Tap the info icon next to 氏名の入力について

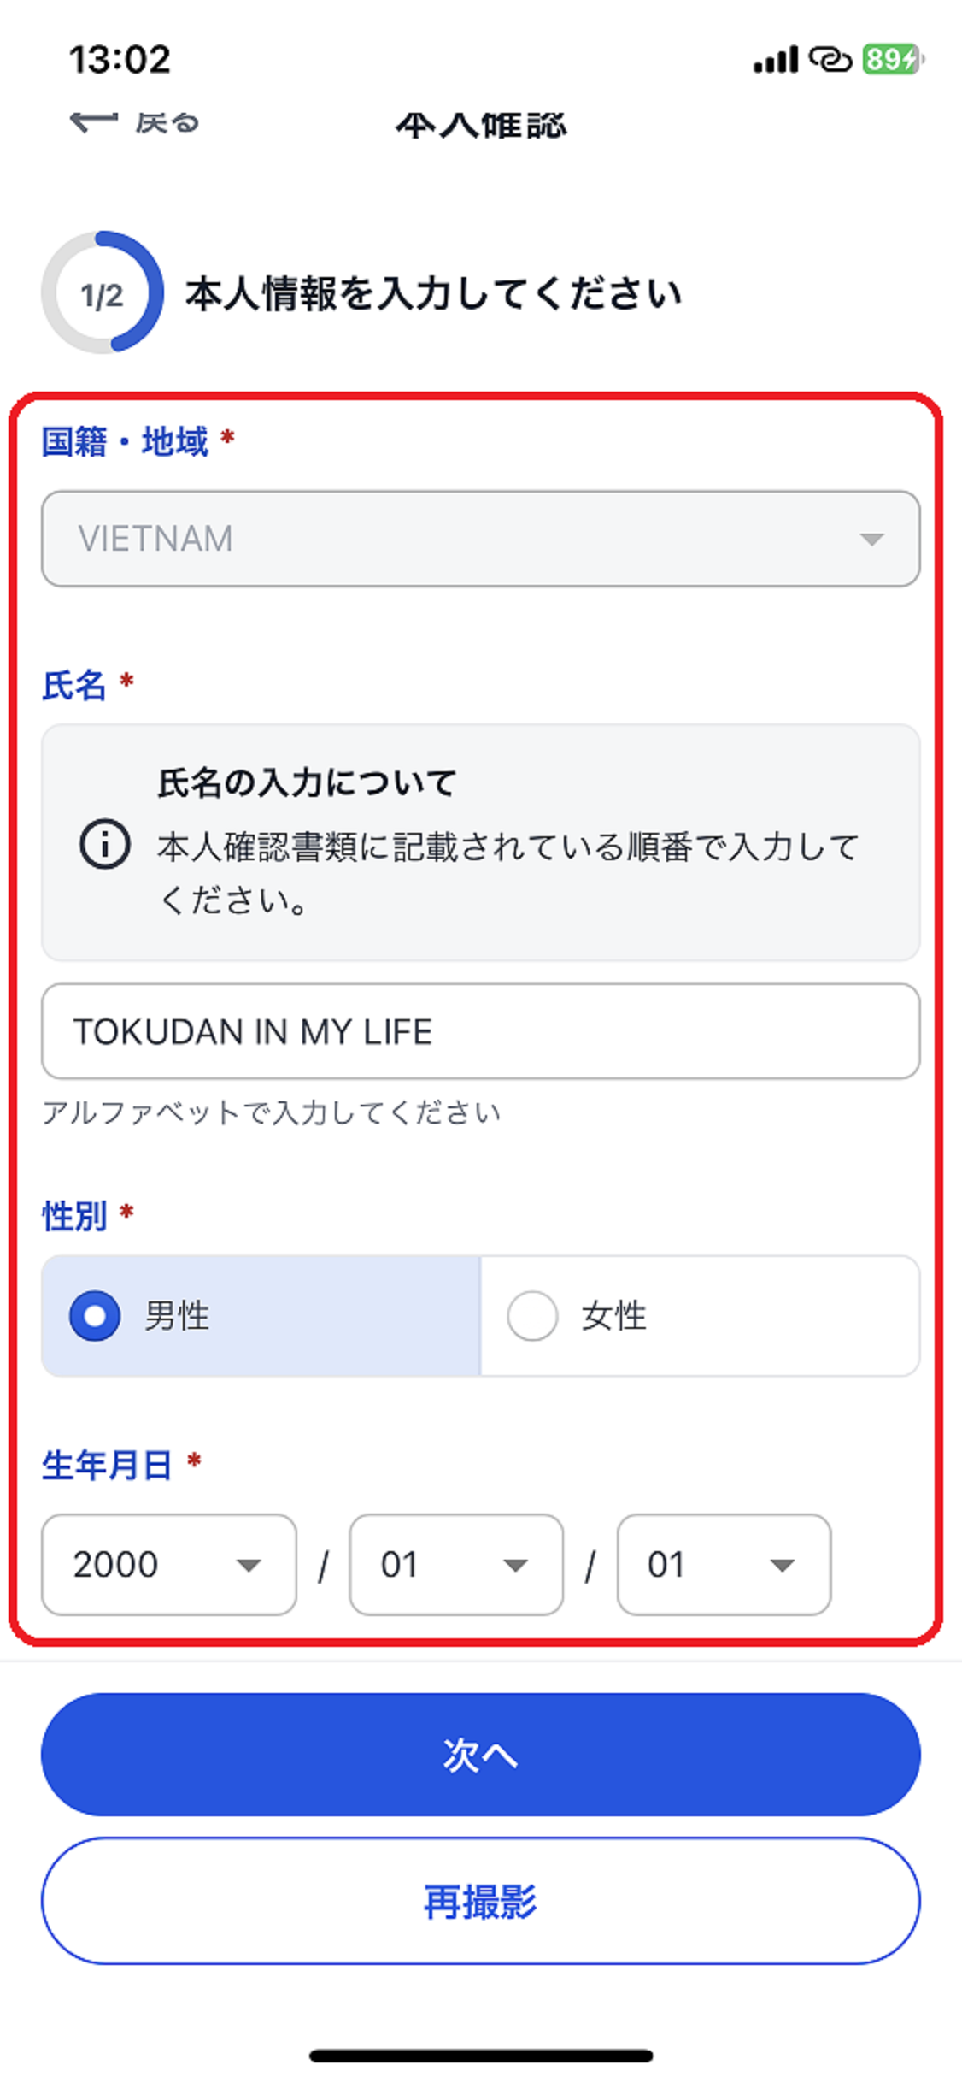103,845
